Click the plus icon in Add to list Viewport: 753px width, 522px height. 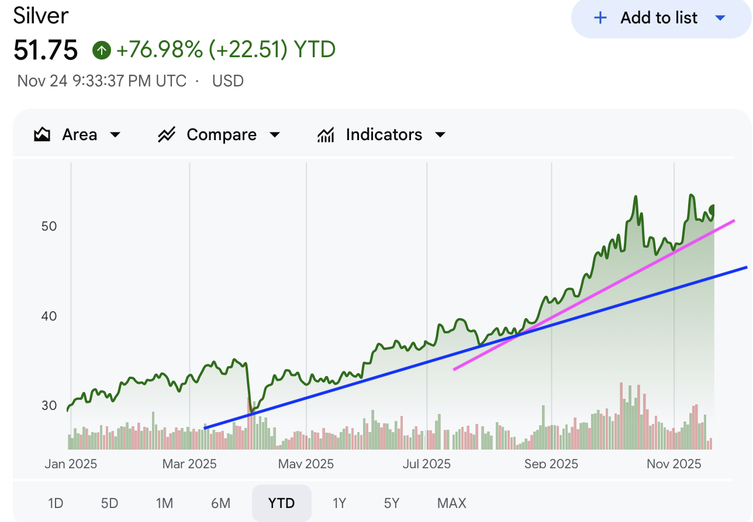pos(600,18)
